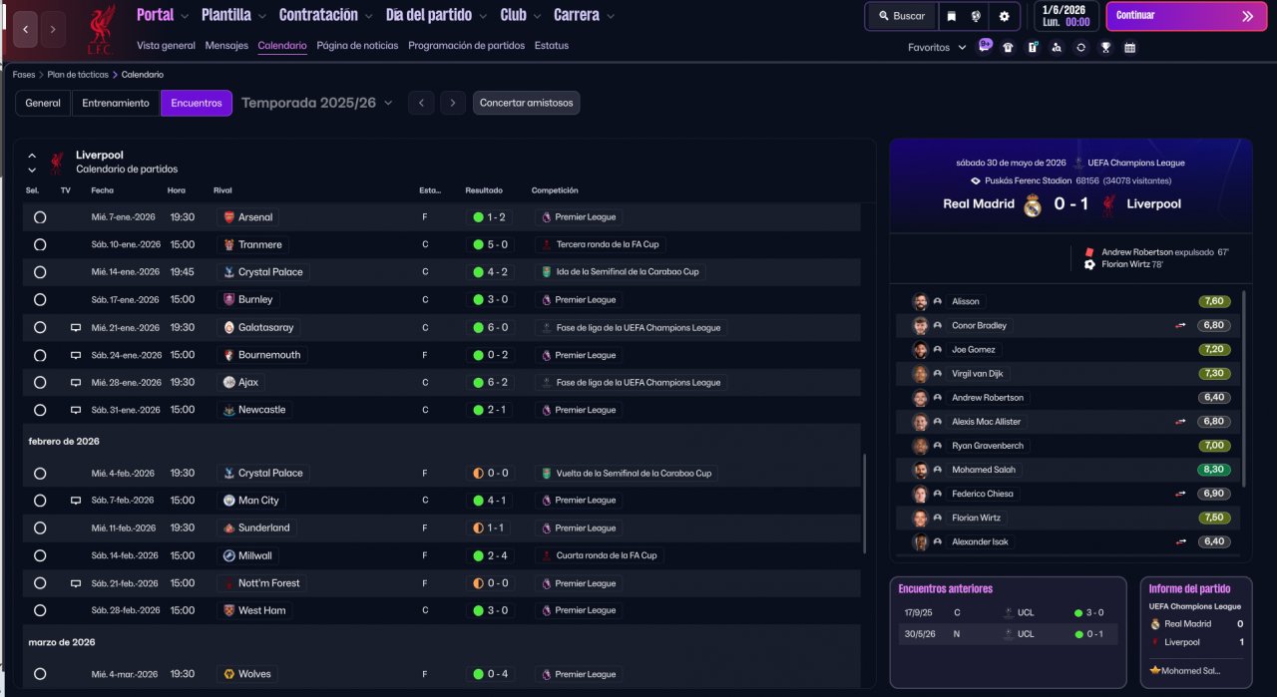
Task: Select the Entrenamiento calendar view tab
Action: click(x=116, y=103)
